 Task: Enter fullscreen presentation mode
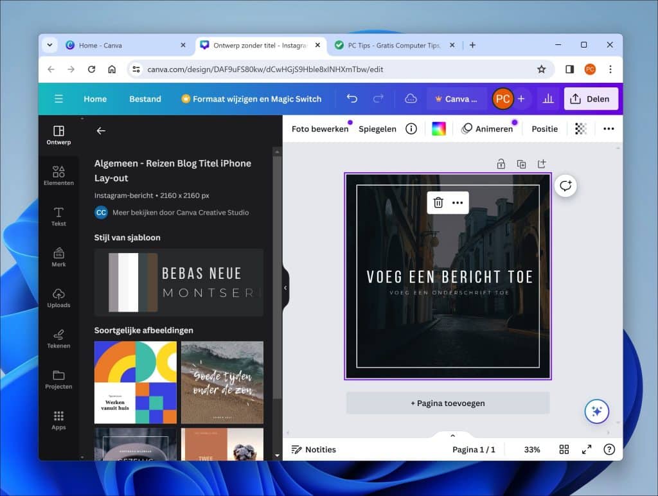click(x=587, y=450)
